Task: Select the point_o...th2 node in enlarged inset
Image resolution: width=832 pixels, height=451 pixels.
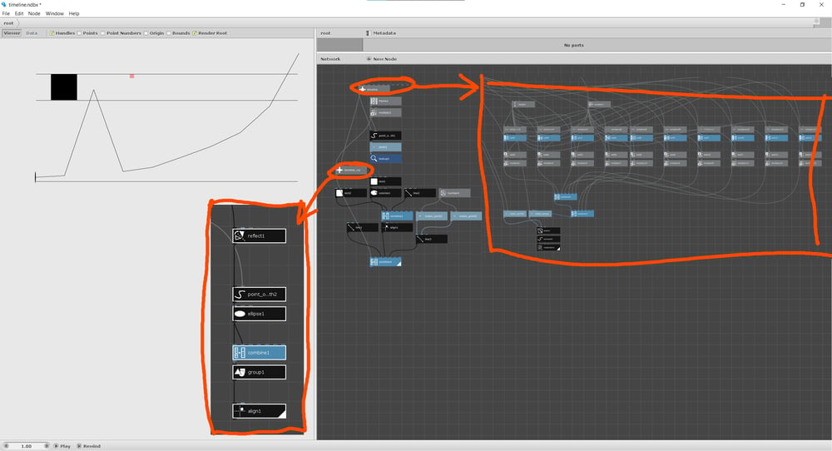Action: (x=259, y=294)
